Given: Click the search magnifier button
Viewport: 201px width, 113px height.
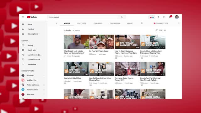Looking at the screenshot, I should coord(122,17).
